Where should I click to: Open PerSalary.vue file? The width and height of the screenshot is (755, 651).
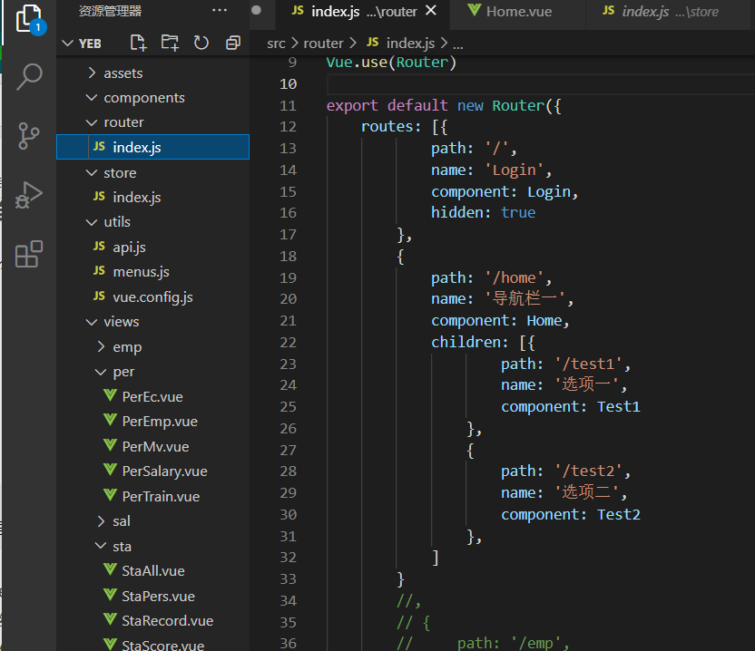tap(153, 471)
